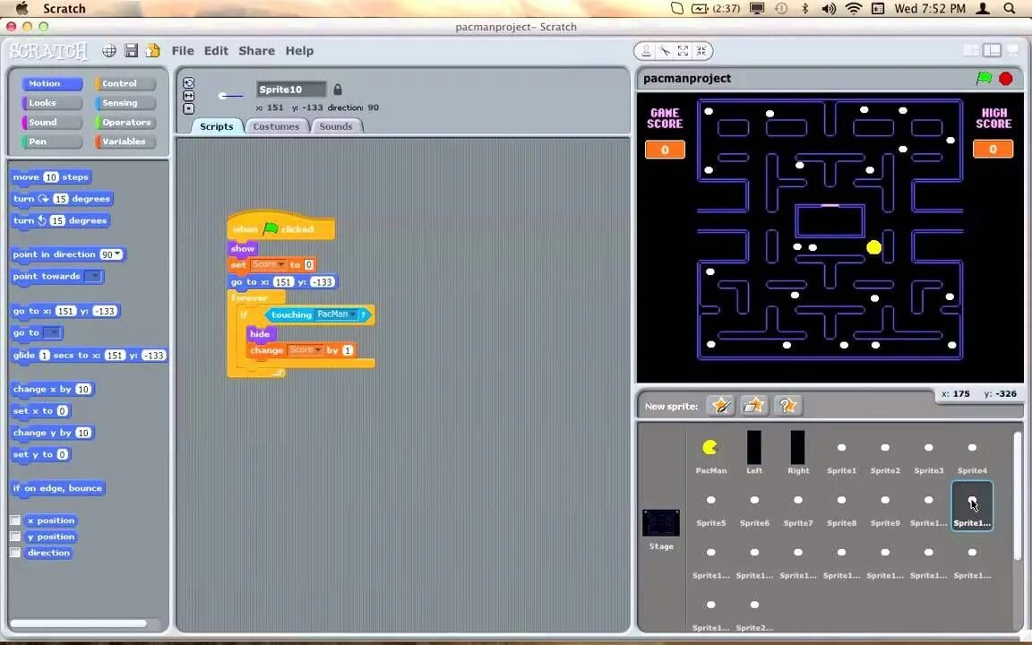Click the blocks palette horizontal scrollbar
The image size is (1032, 645).
tap(78, 623)
